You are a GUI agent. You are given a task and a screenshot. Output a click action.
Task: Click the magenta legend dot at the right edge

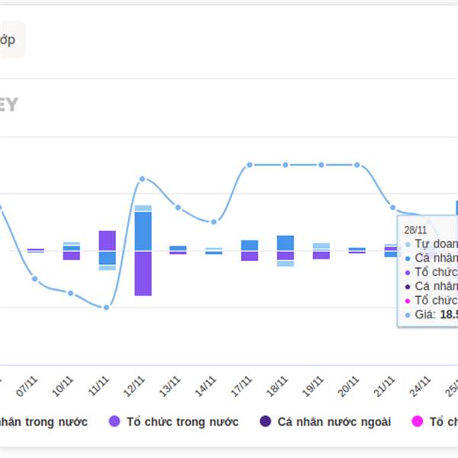pos(417,421)
